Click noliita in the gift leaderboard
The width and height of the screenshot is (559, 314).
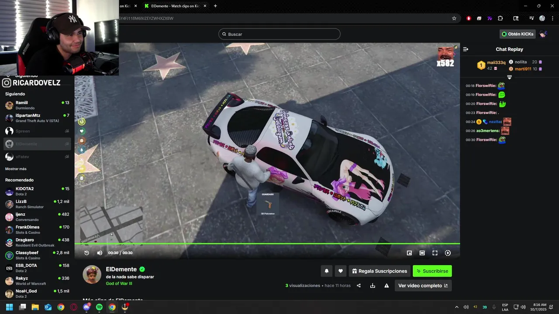tap(521, 62)
